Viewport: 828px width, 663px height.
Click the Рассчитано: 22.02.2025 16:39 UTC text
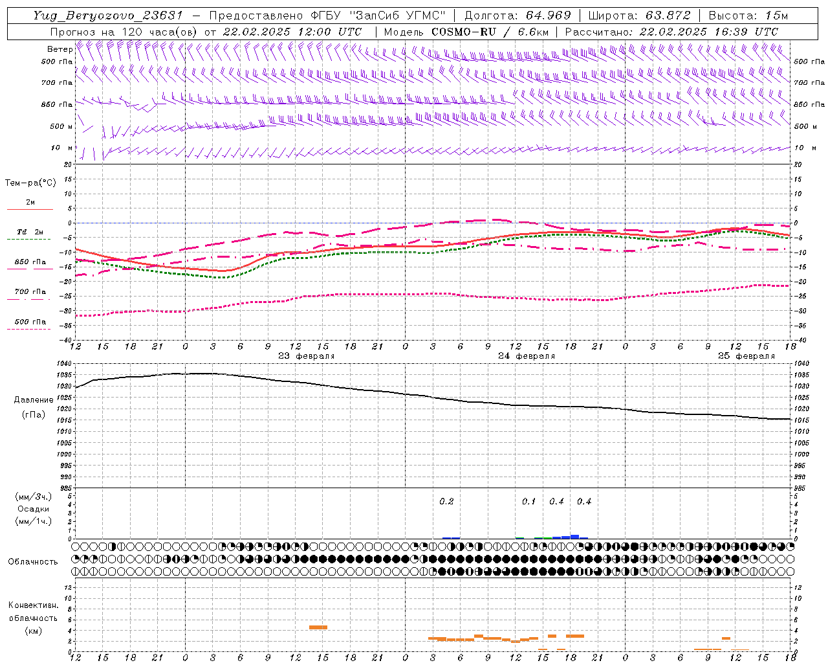(x=671, y=32)
